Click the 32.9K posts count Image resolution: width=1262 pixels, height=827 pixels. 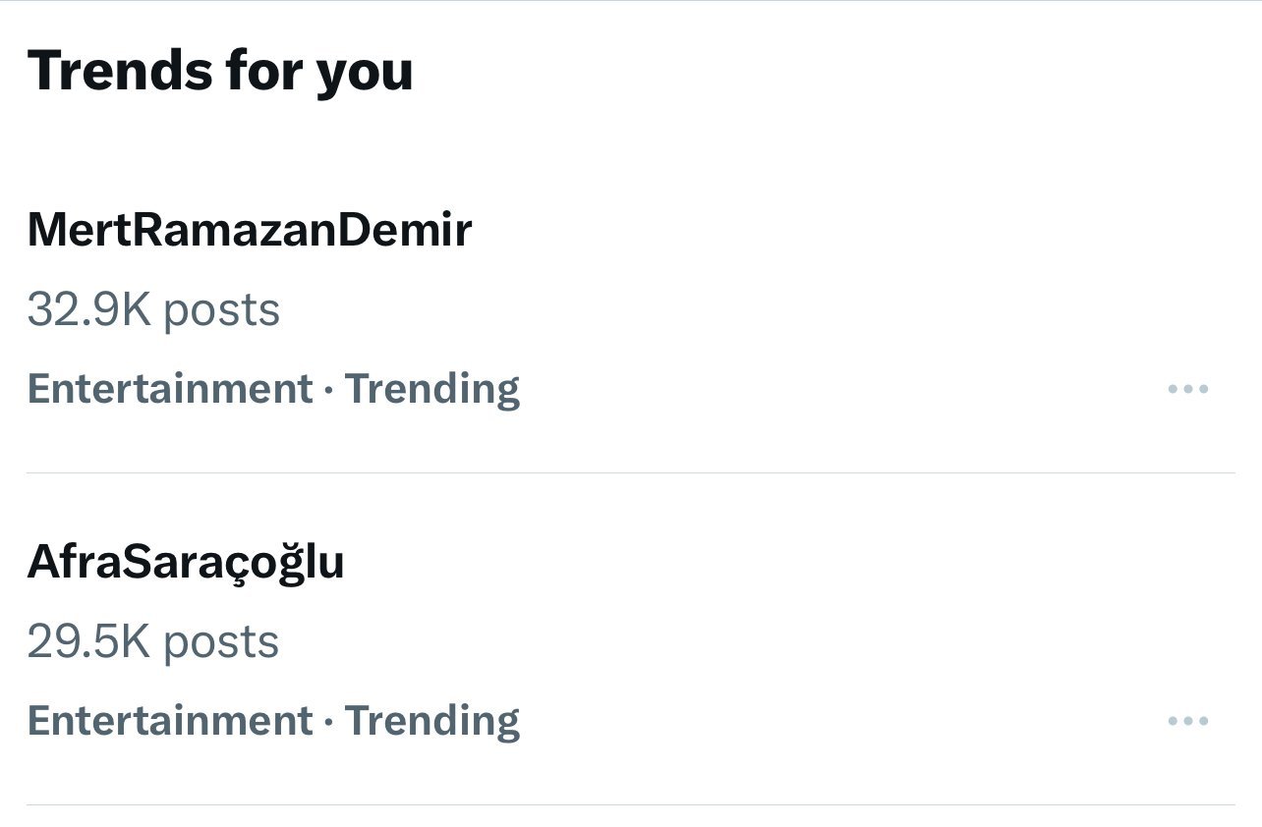(153, 309)
